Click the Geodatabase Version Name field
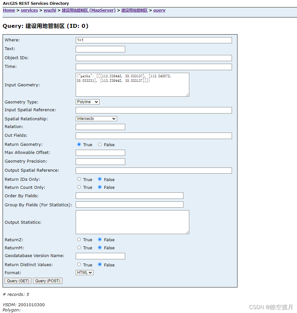Viewport: 297px width, 313px height. click(100, 256)
